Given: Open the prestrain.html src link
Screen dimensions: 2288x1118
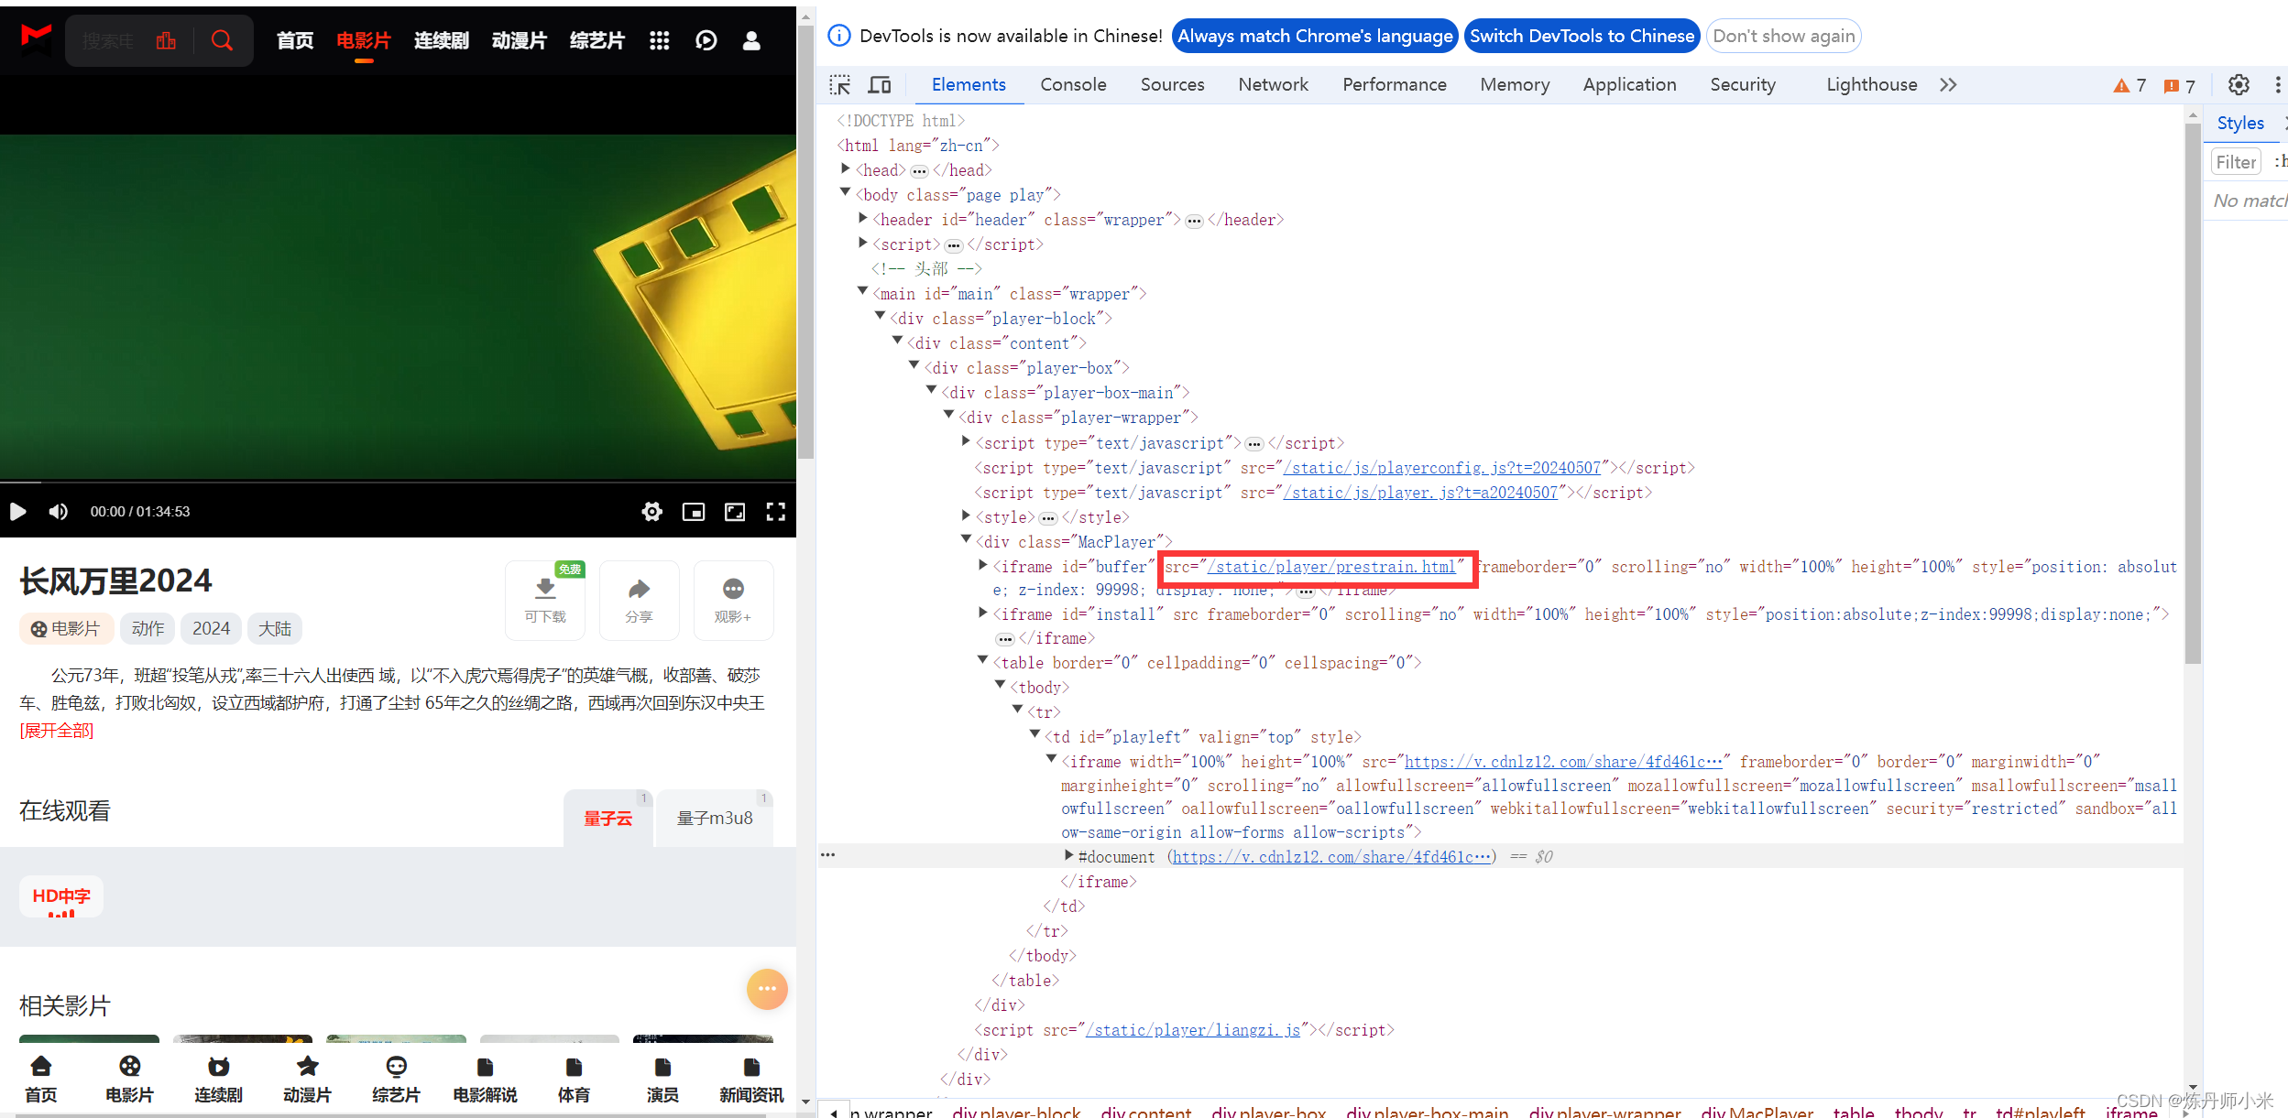Looking at the screenshot, I should 1331,567.
